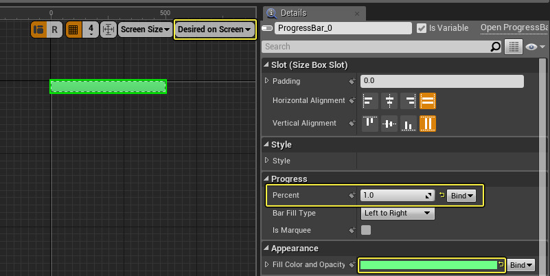Toggle widget layout outlines button in designer toolbar
This screenshot has height=276, width=550.
coord(38,30)
